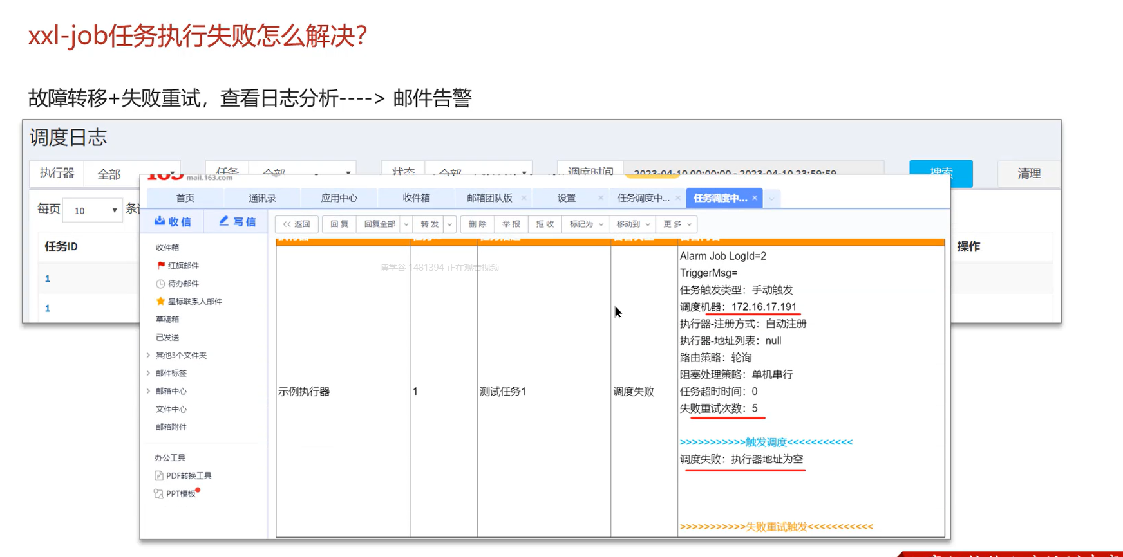This screenshot has width=1123, height=557.
Task: Open the tab overflow dropdown after the tabs
Action: (x=771, y=198)
